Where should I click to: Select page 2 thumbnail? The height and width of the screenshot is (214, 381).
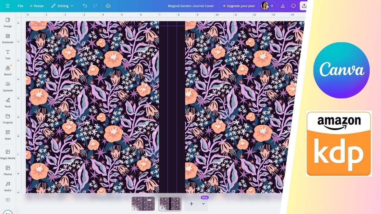pos(170,204)
